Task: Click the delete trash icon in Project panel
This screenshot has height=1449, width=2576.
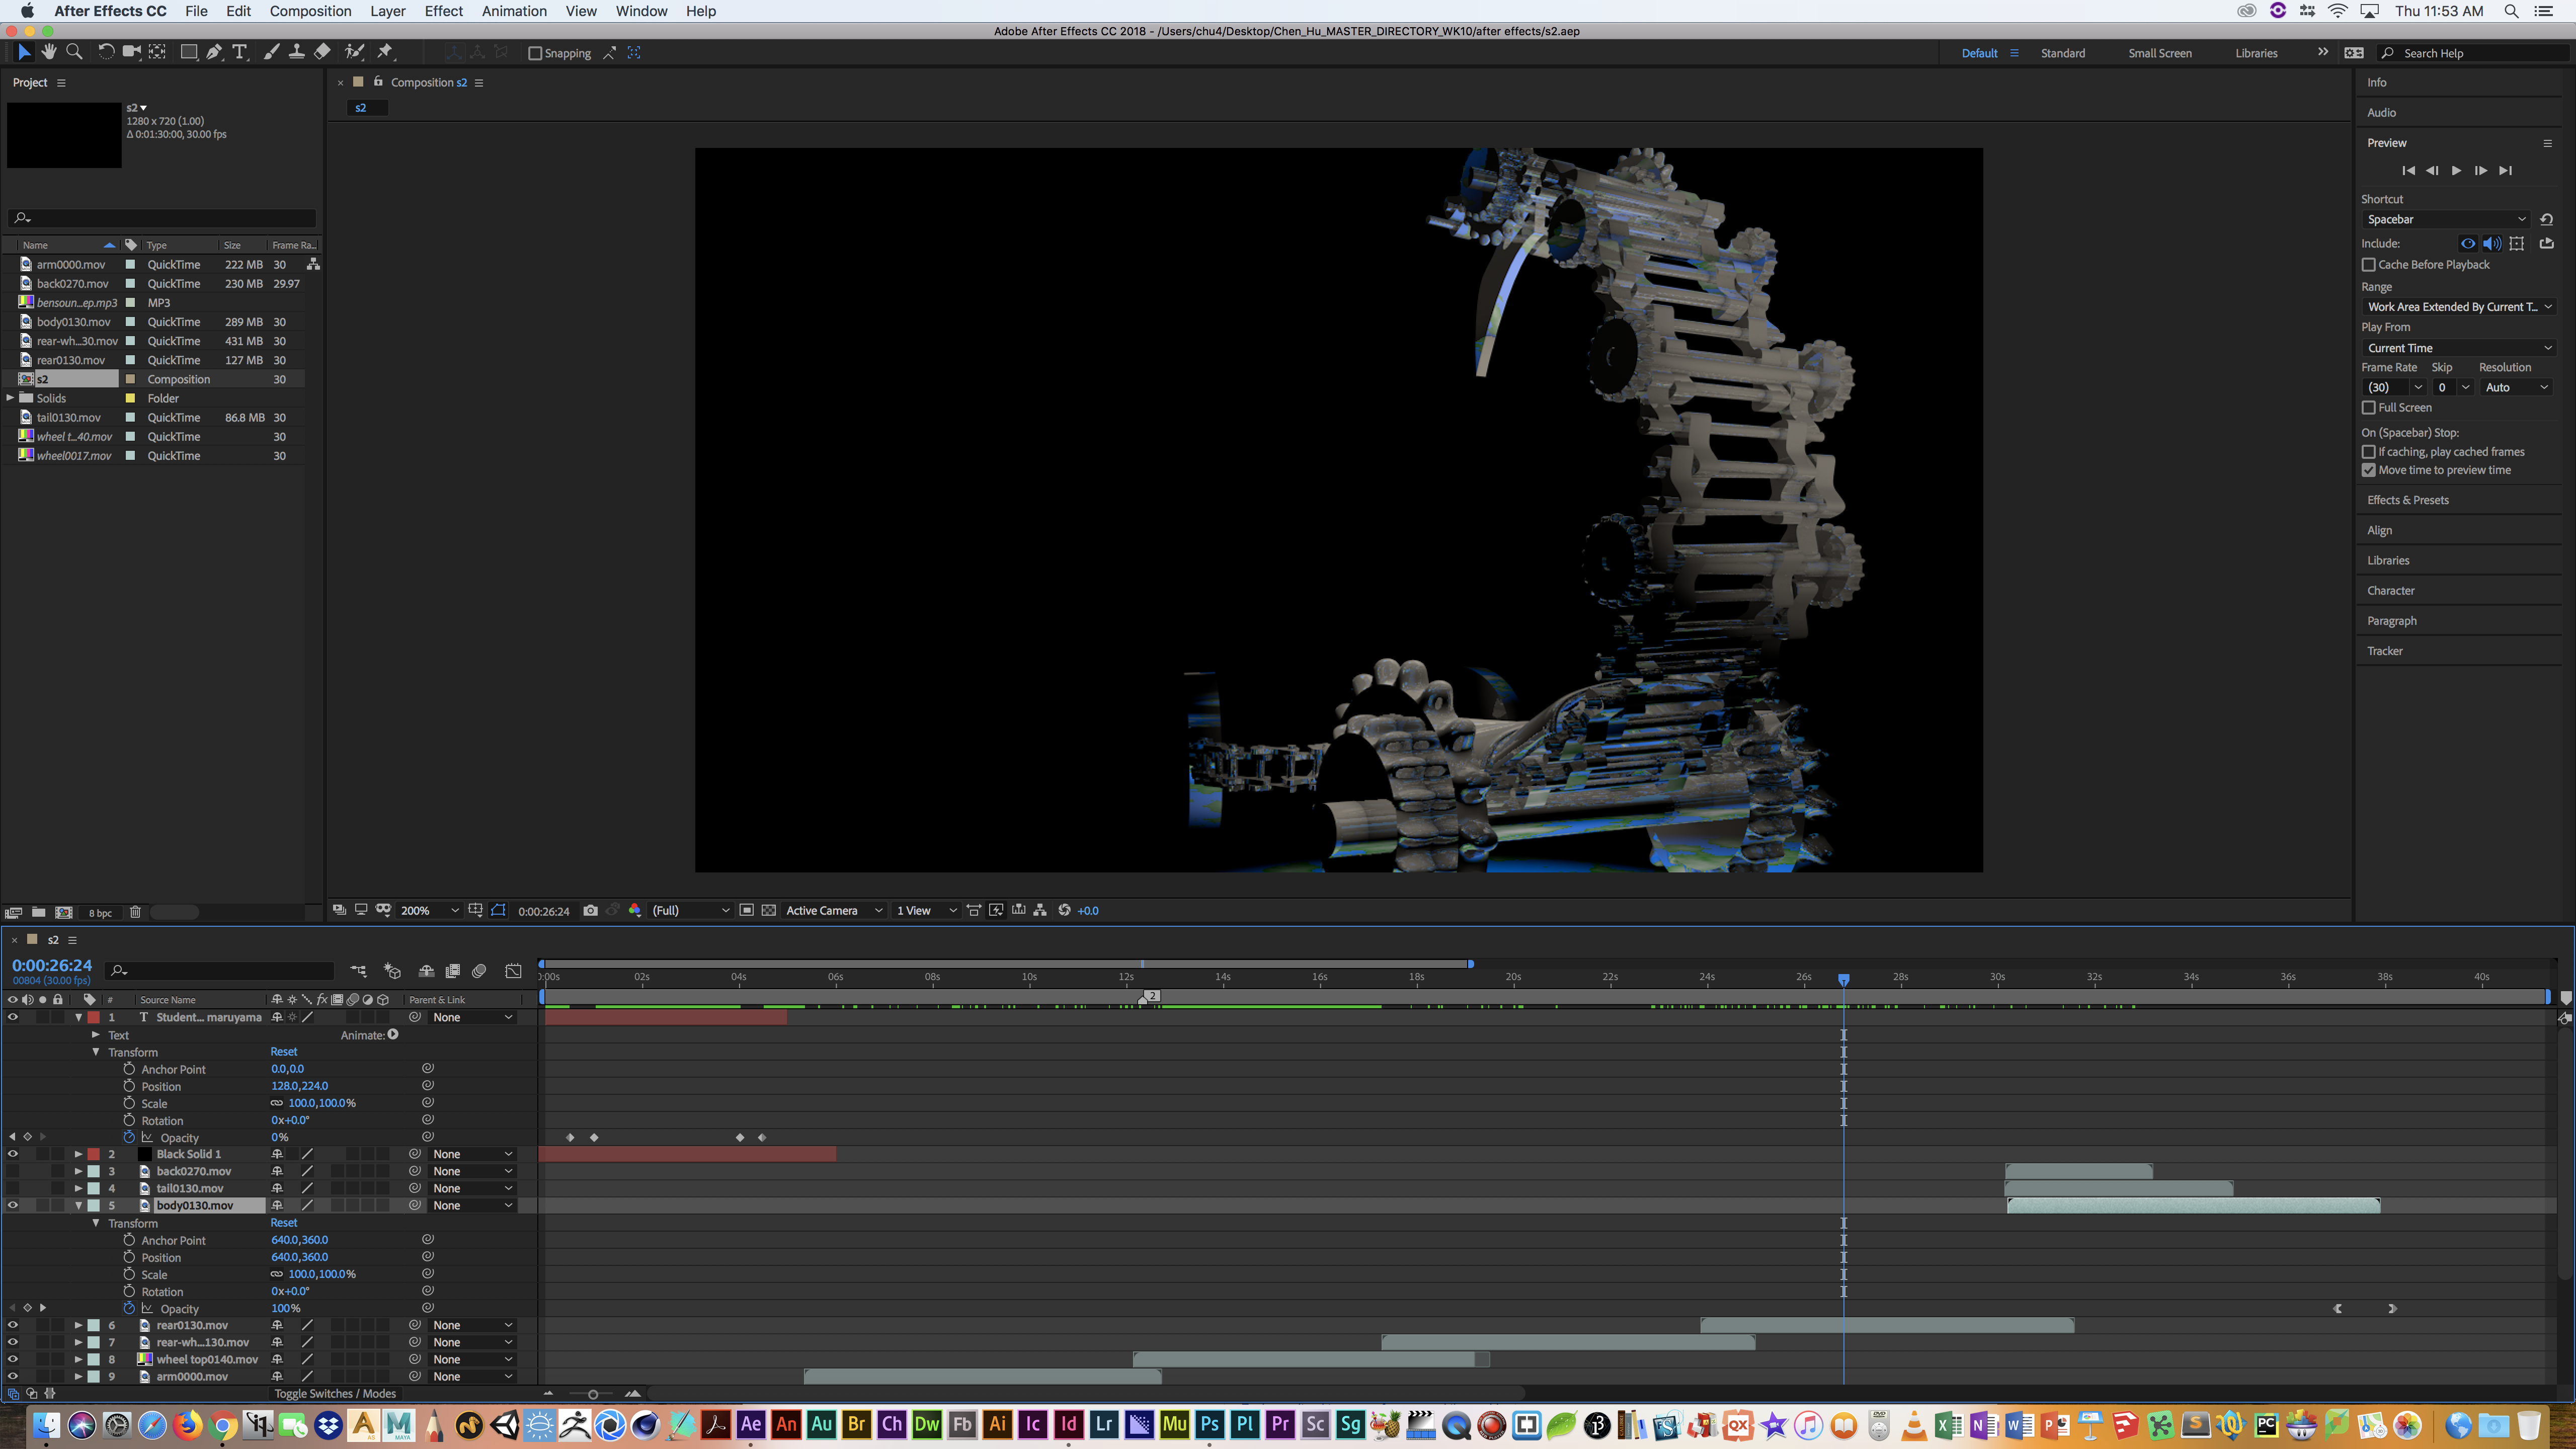Action: click(x=135, y=912)
